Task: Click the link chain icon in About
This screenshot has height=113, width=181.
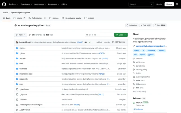Action: [x=134, y=46]
